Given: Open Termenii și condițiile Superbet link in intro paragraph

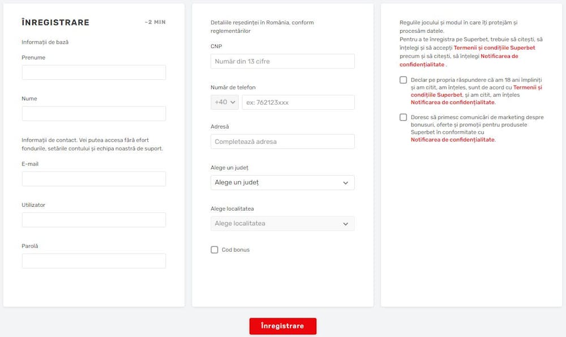Looking at the screenshot, I should (495, 48).
